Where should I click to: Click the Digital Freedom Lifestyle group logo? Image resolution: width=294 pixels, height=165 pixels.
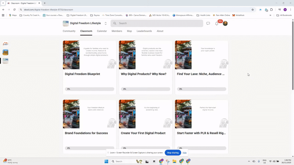66,23
